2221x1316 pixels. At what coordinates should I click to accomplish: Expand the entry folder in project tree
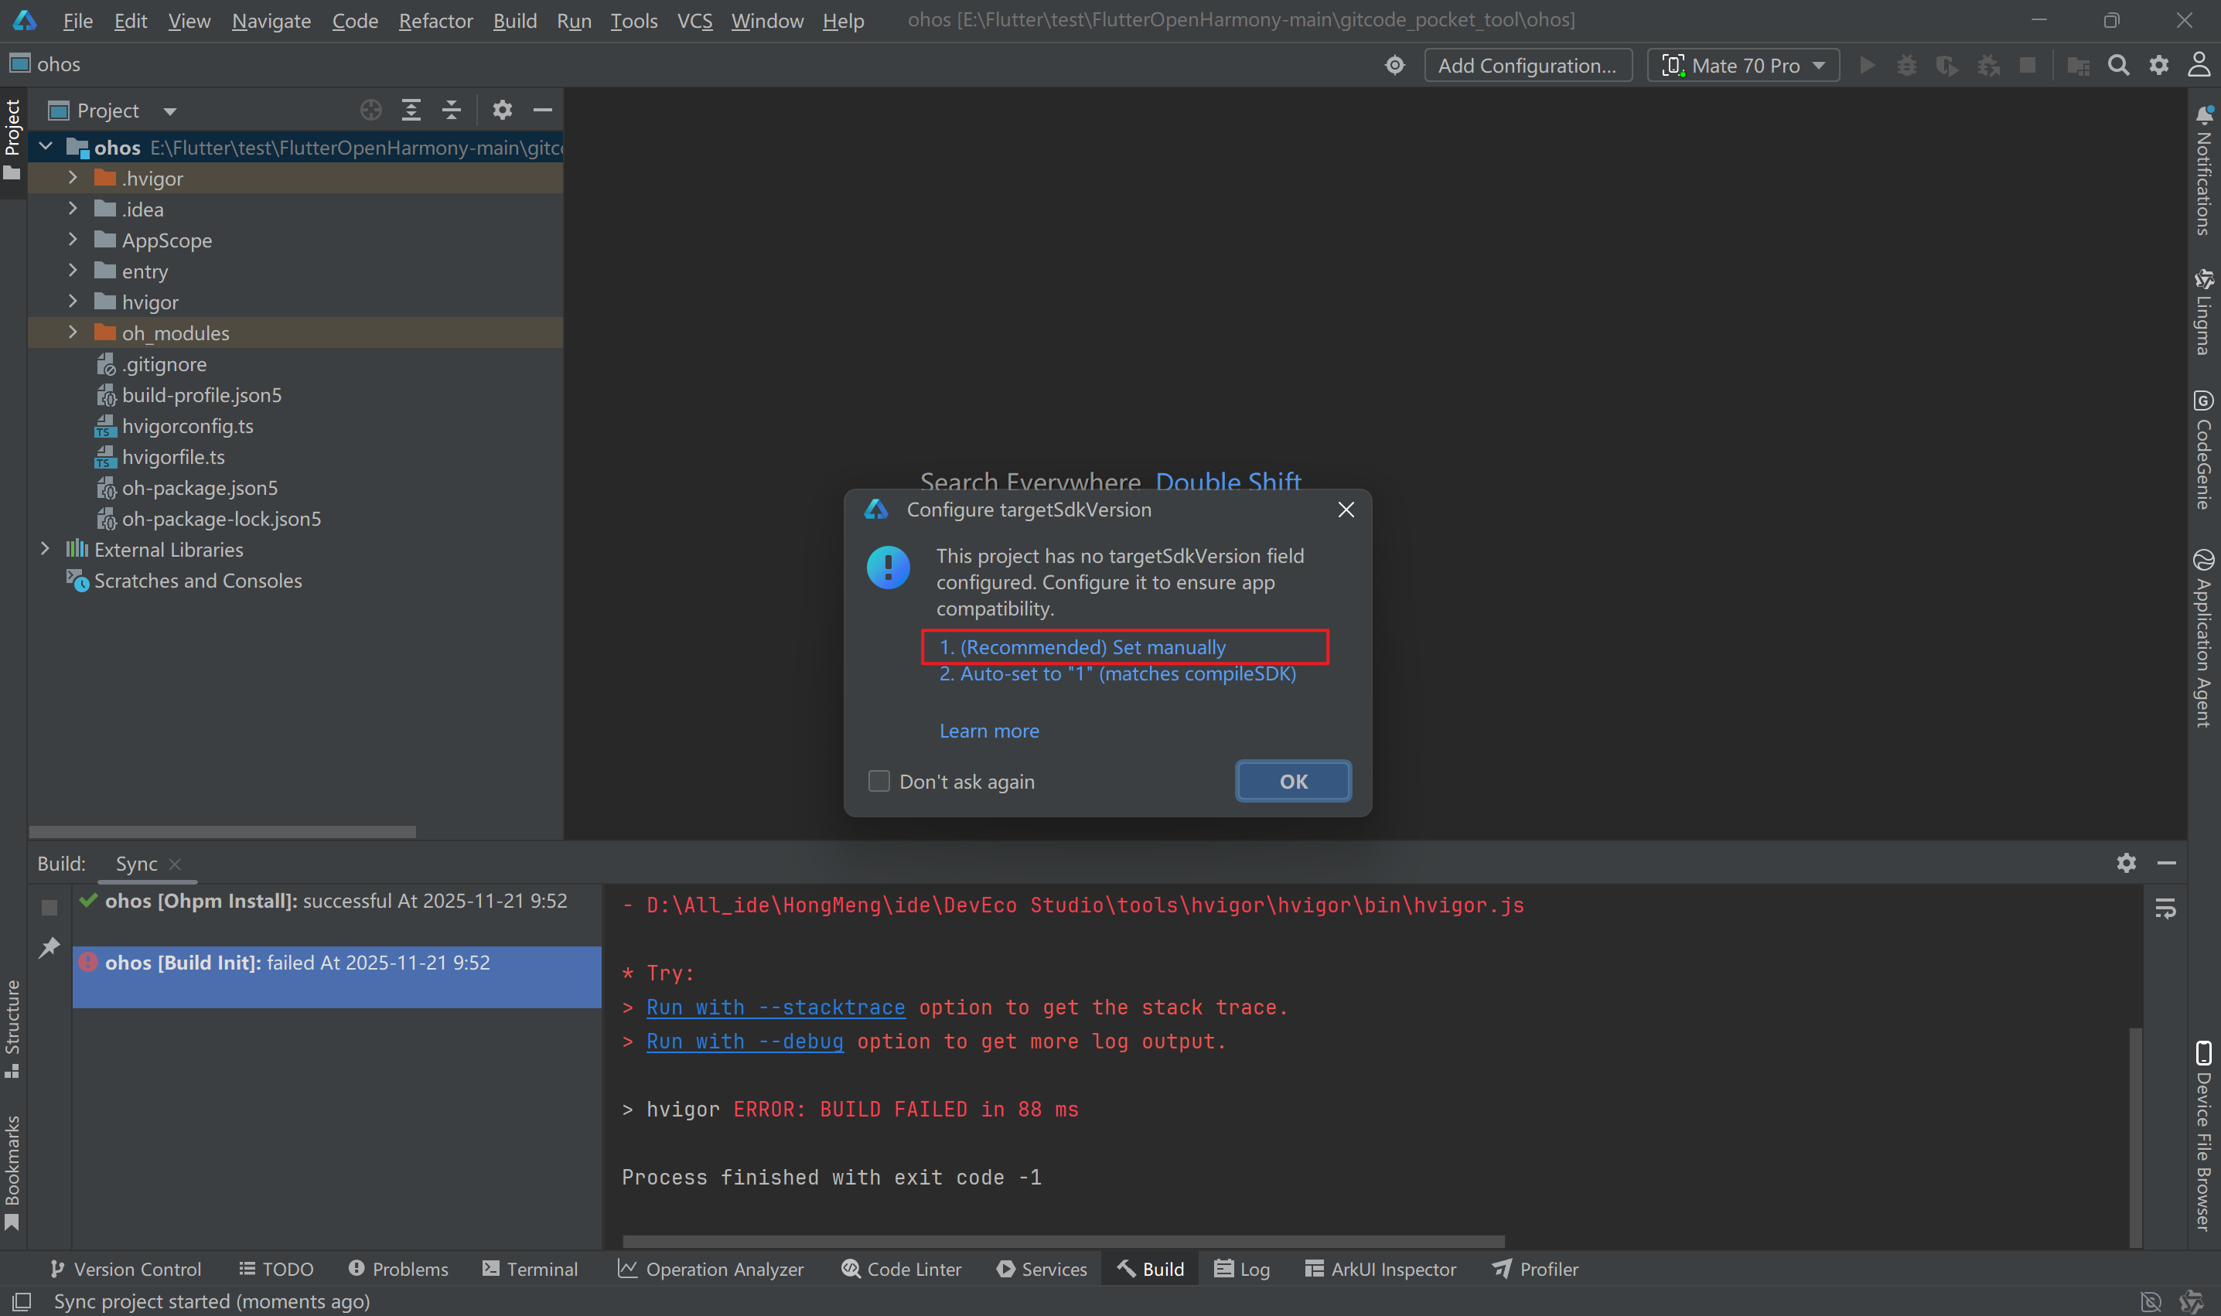point(73,271)
